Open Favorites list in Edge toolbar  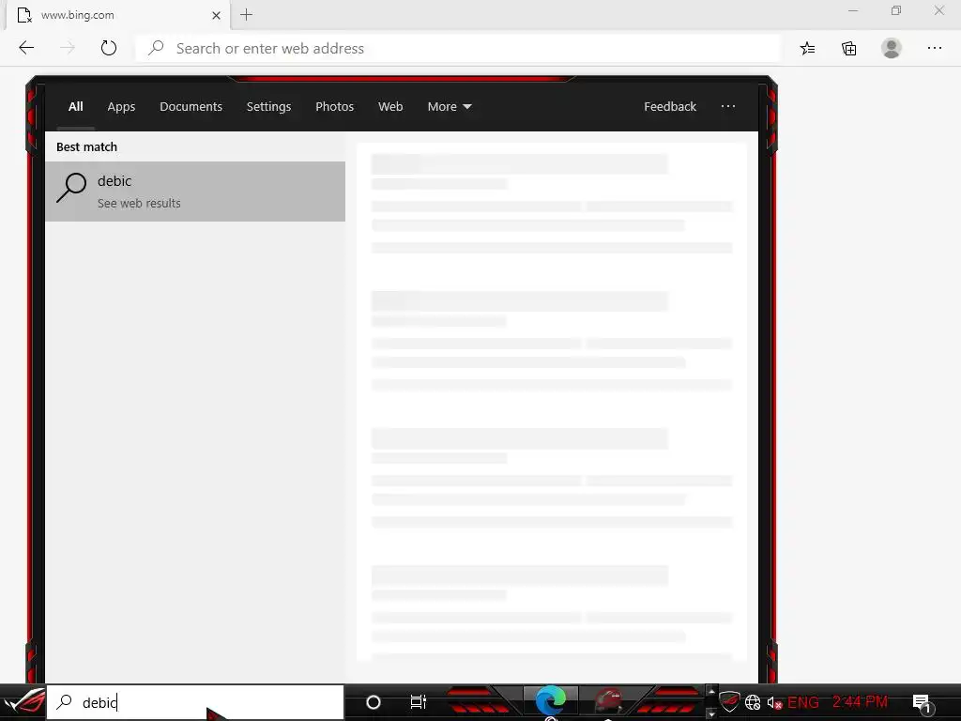click(807, 48)
